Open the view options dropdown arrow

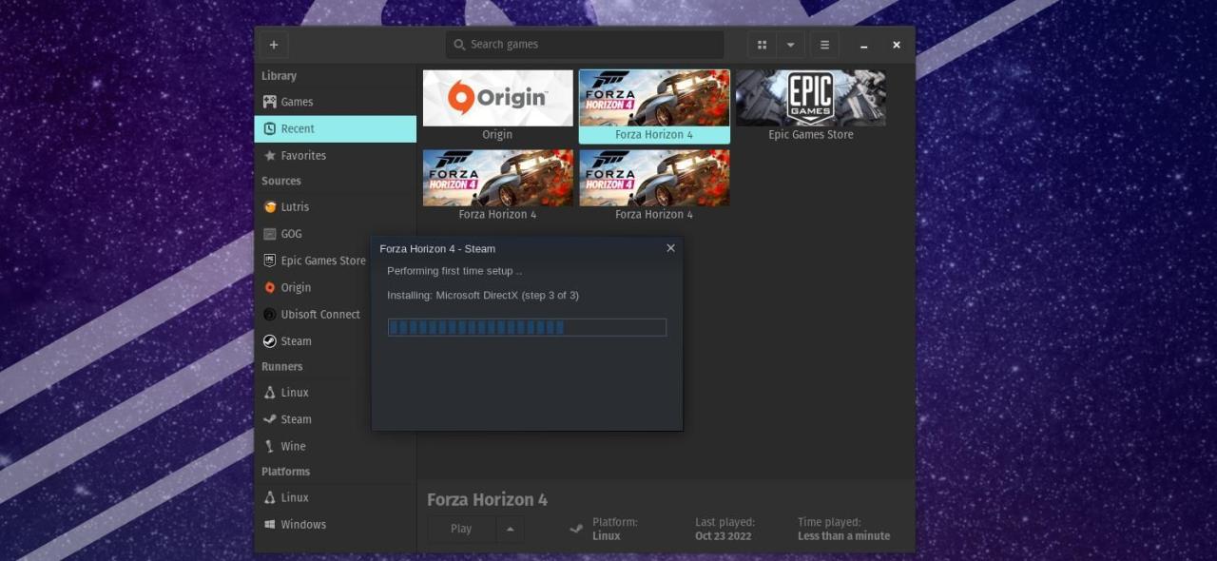790,45
